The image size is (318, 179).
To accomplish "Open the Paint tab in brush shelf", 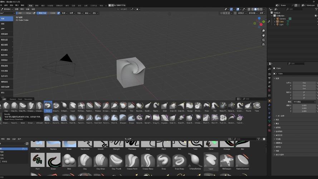I will [x=20, y=99].
